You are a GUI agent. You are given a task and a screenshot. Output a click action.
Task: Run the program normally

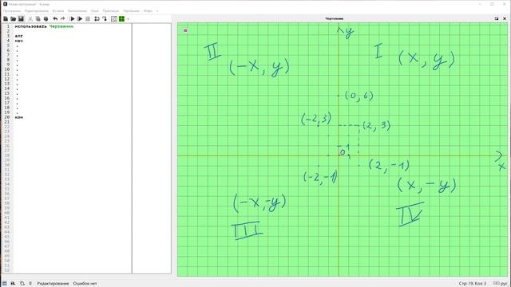pyautogui.click(x=73, y=19)
